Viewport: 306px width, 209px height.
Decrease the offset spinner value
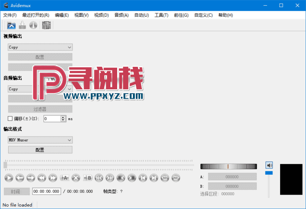pyautogui.click(x=63, y=120)
